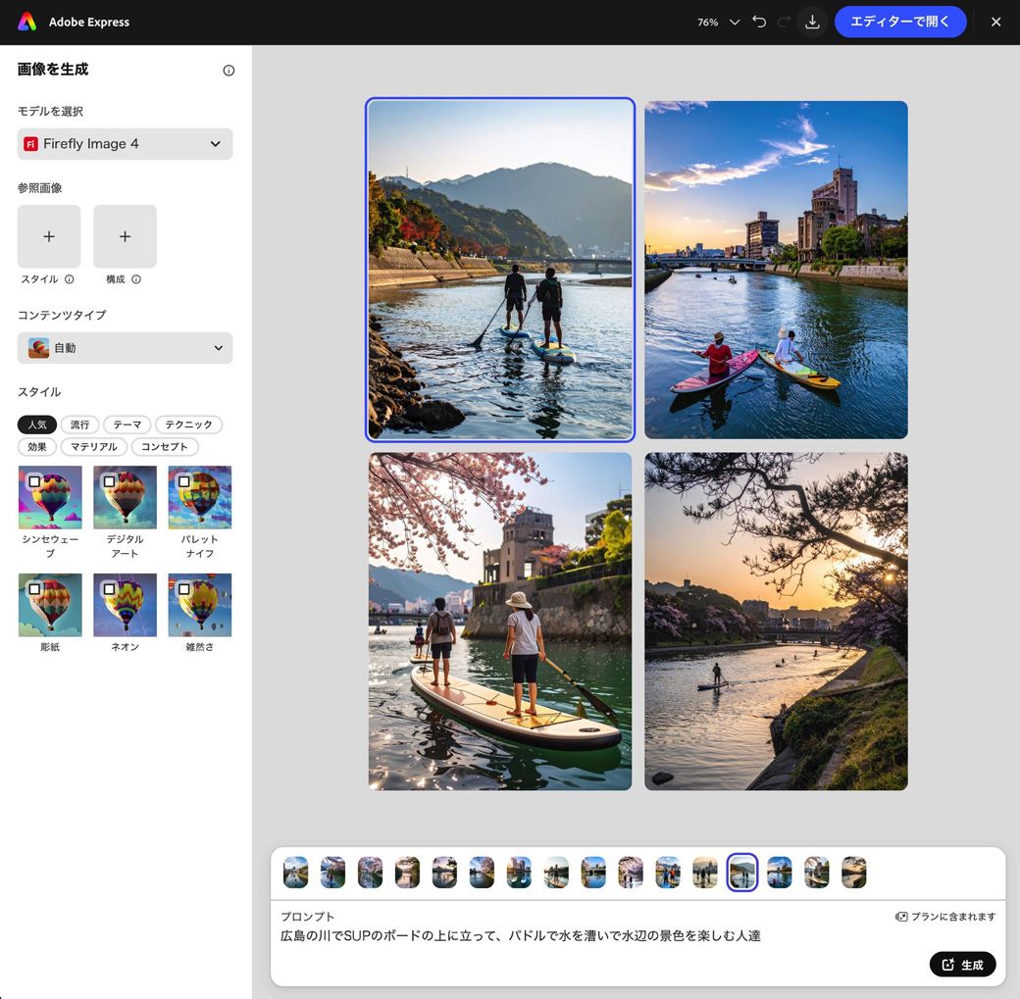
Task: Expand the コンテンツタイプ 自動 dropdown
Action: tap(125, 348)
